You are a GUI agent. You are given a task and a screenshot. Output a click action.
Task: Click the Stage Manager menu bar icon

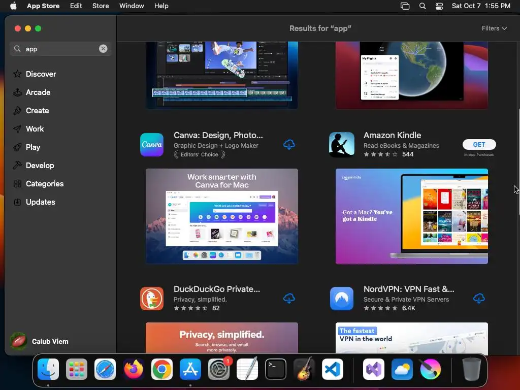(405, 6)
